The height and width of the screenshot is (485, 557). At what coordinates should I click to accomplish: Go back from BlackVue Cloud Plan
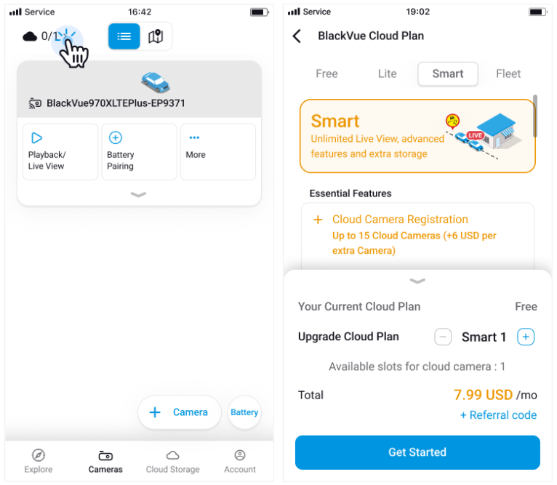tap(297, 36)
